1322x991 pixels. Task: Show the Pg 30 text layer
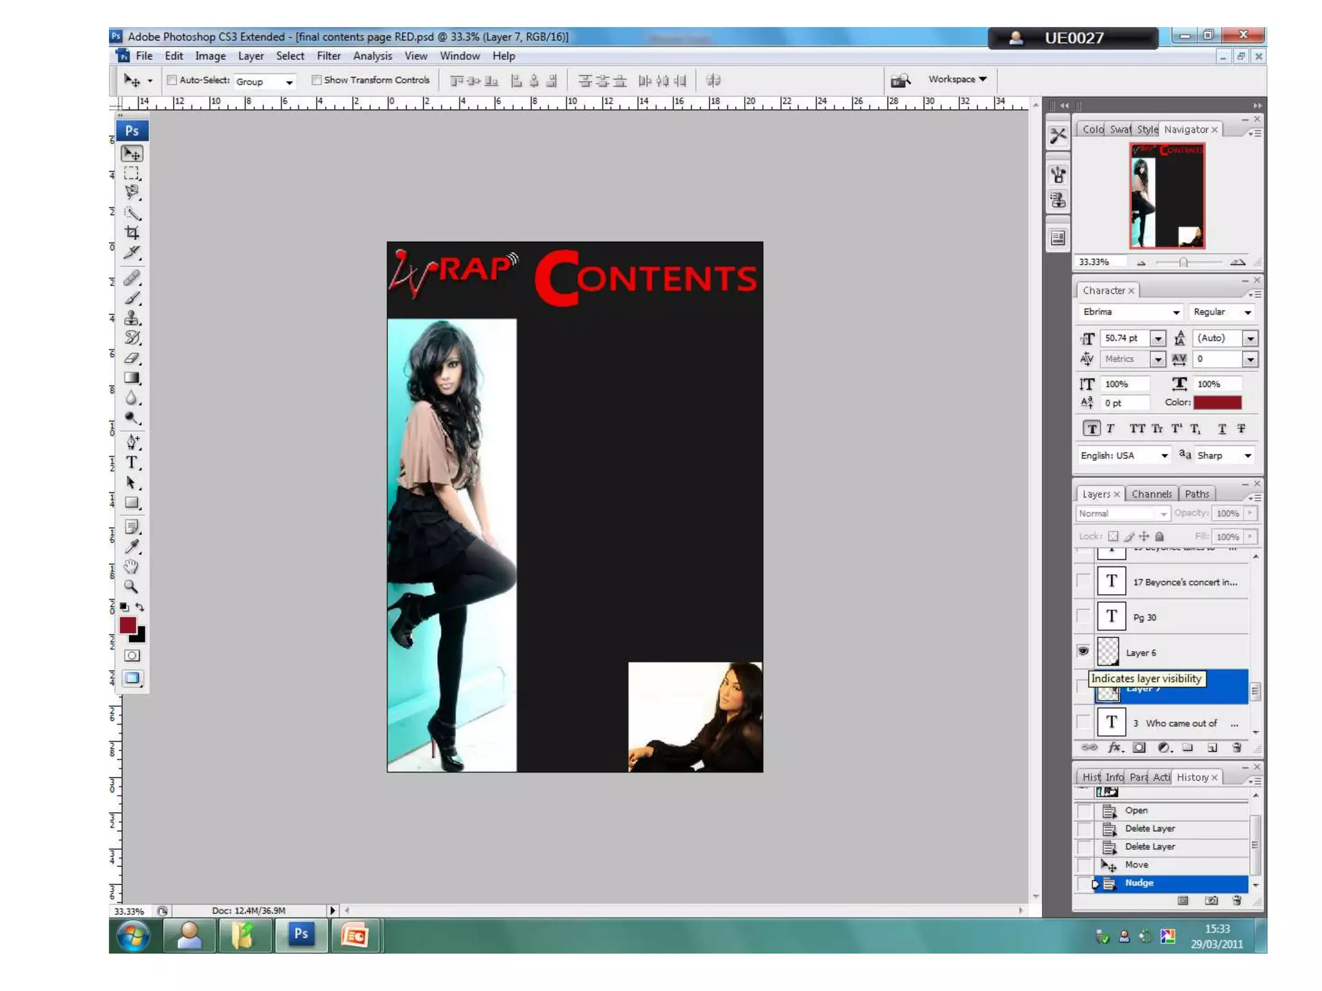tap(1083, 616)
